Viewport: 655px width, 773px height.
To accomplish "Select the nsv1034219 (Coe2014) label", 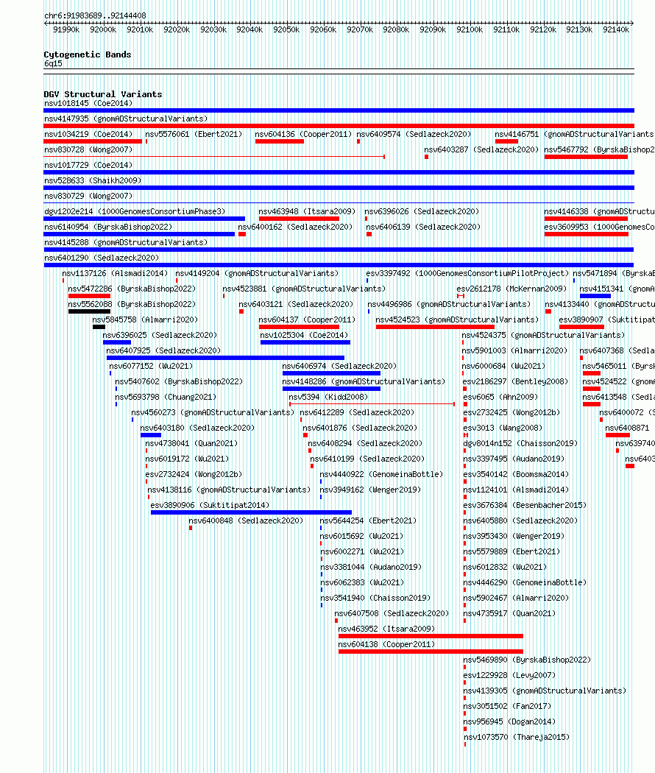I will (88, 134).
